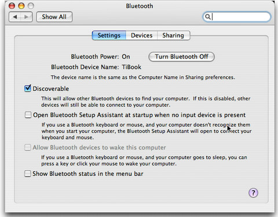This screenshot has height=217, width=278.
Task: Click the Show All button
Action: (54, 17)
